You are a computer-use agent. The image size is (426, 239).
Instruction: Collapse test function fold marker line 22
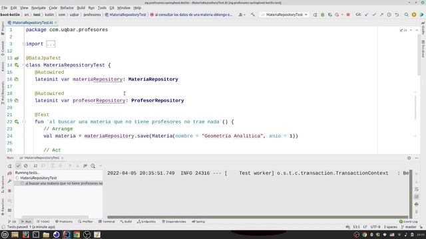[24, 121]
